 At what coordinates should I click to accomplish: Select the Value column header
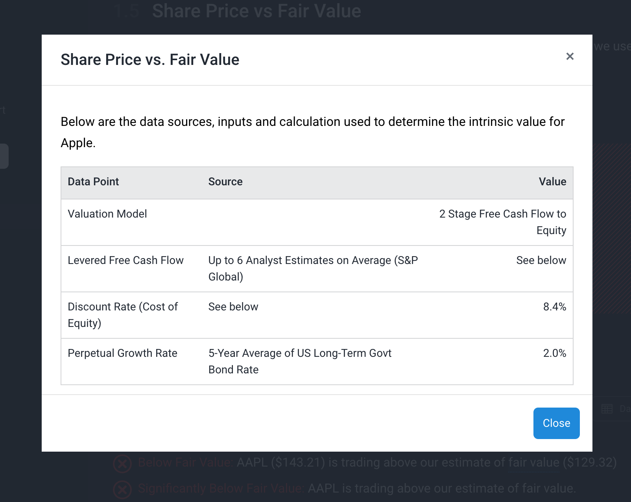click(x=552, y=182)
